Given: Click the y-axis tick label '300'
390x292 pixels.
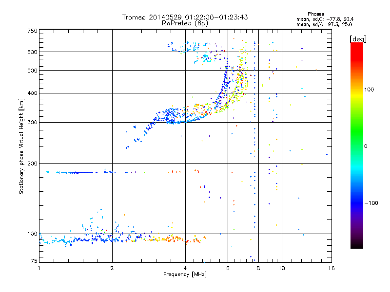Looking at the screenshot, I should tap(32, 123).
